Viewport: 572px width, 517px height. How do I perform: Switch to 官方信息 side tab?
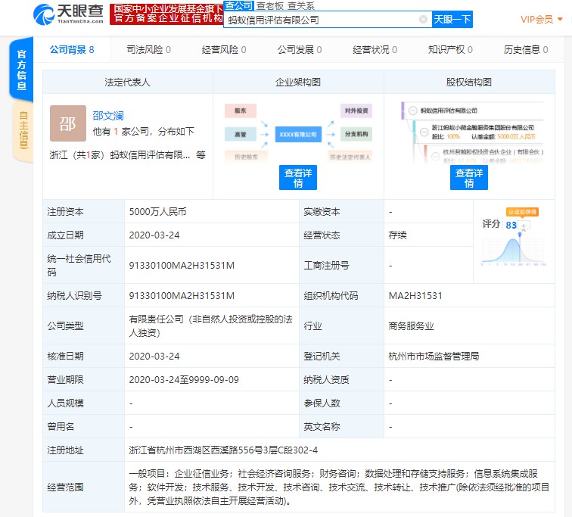click(x=21, y=70)
